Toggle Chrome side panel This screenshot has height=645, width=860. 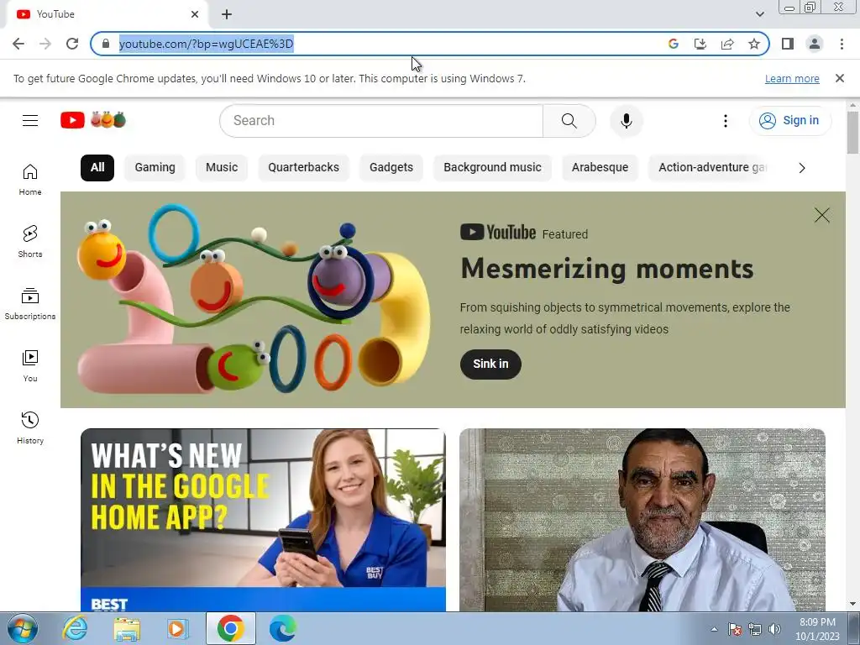pyautogui.click(x=788, y=44)
